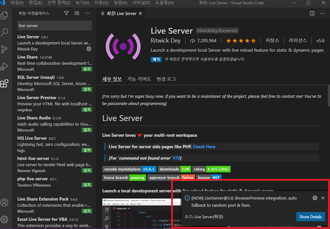Click Show Details in notification
Screen dimensions: 330x229
pyautogui.click(x=310, y=217)
